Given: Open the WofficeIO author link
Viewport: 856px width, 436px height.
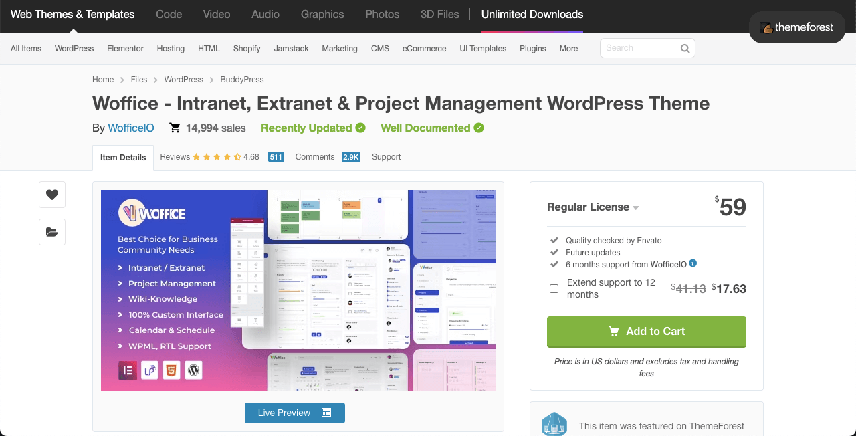Looking at the screenshot, I should tap(131, 128).
